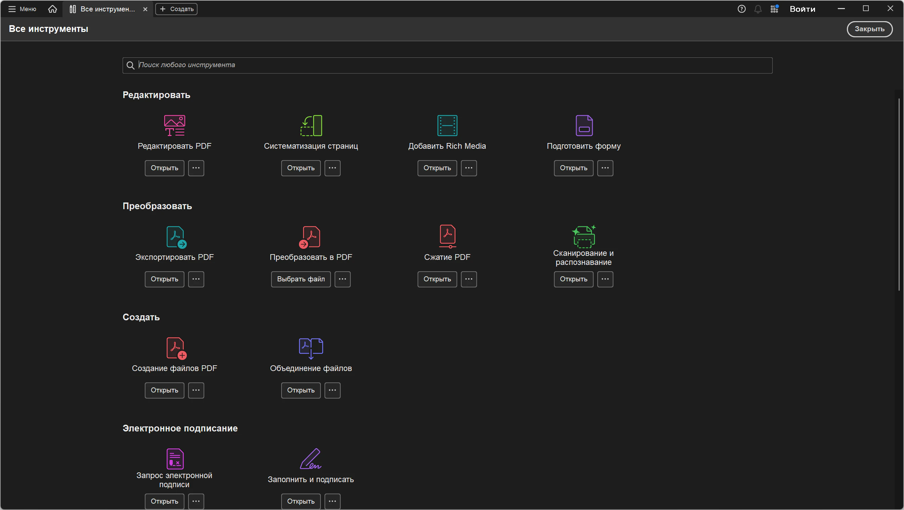Click the Scan and OCR icon

(584, 236)
